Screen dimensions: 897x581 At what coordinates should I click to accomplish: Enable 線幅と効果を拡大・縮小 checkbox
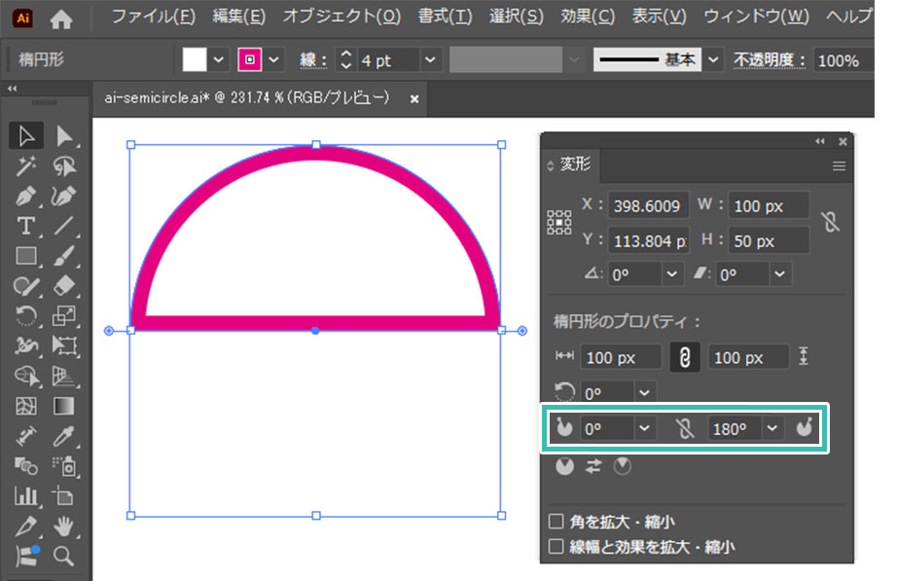coord(556,547)
